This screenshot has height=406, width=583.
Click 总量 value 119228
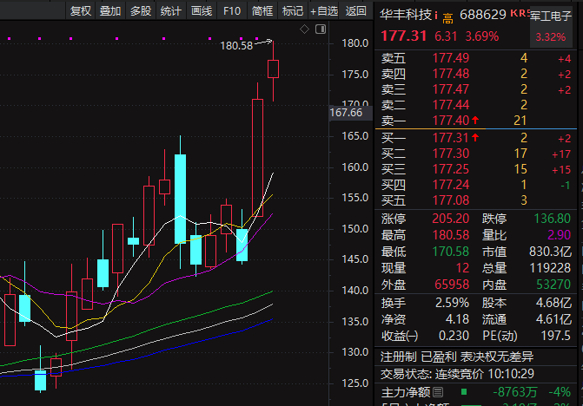pos(552,268)
